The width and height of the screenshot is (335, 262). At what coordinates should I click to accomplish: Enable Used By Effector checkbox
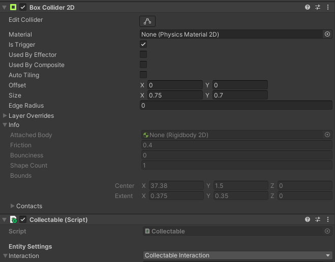tap(143, 55)
